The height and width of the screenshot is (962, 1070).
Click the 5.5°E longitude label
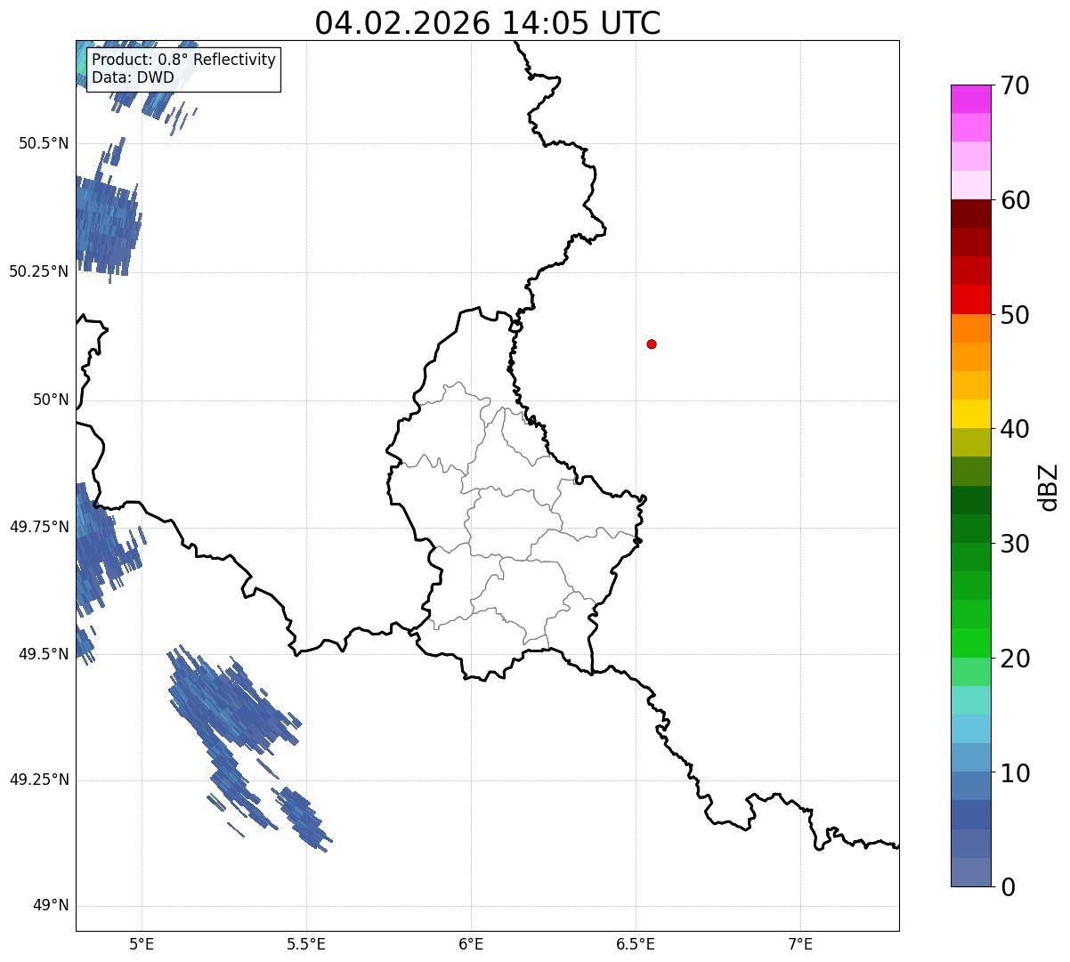click(306, 944)
